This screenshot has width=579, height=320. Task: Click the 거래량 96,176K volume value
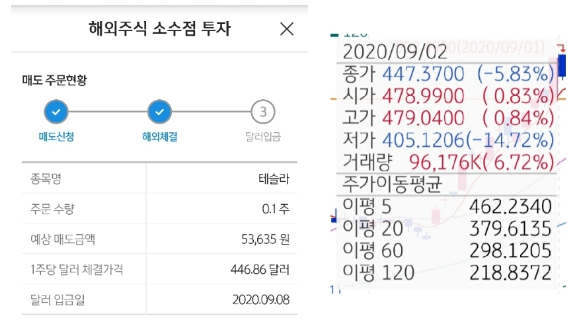point(445,162)
